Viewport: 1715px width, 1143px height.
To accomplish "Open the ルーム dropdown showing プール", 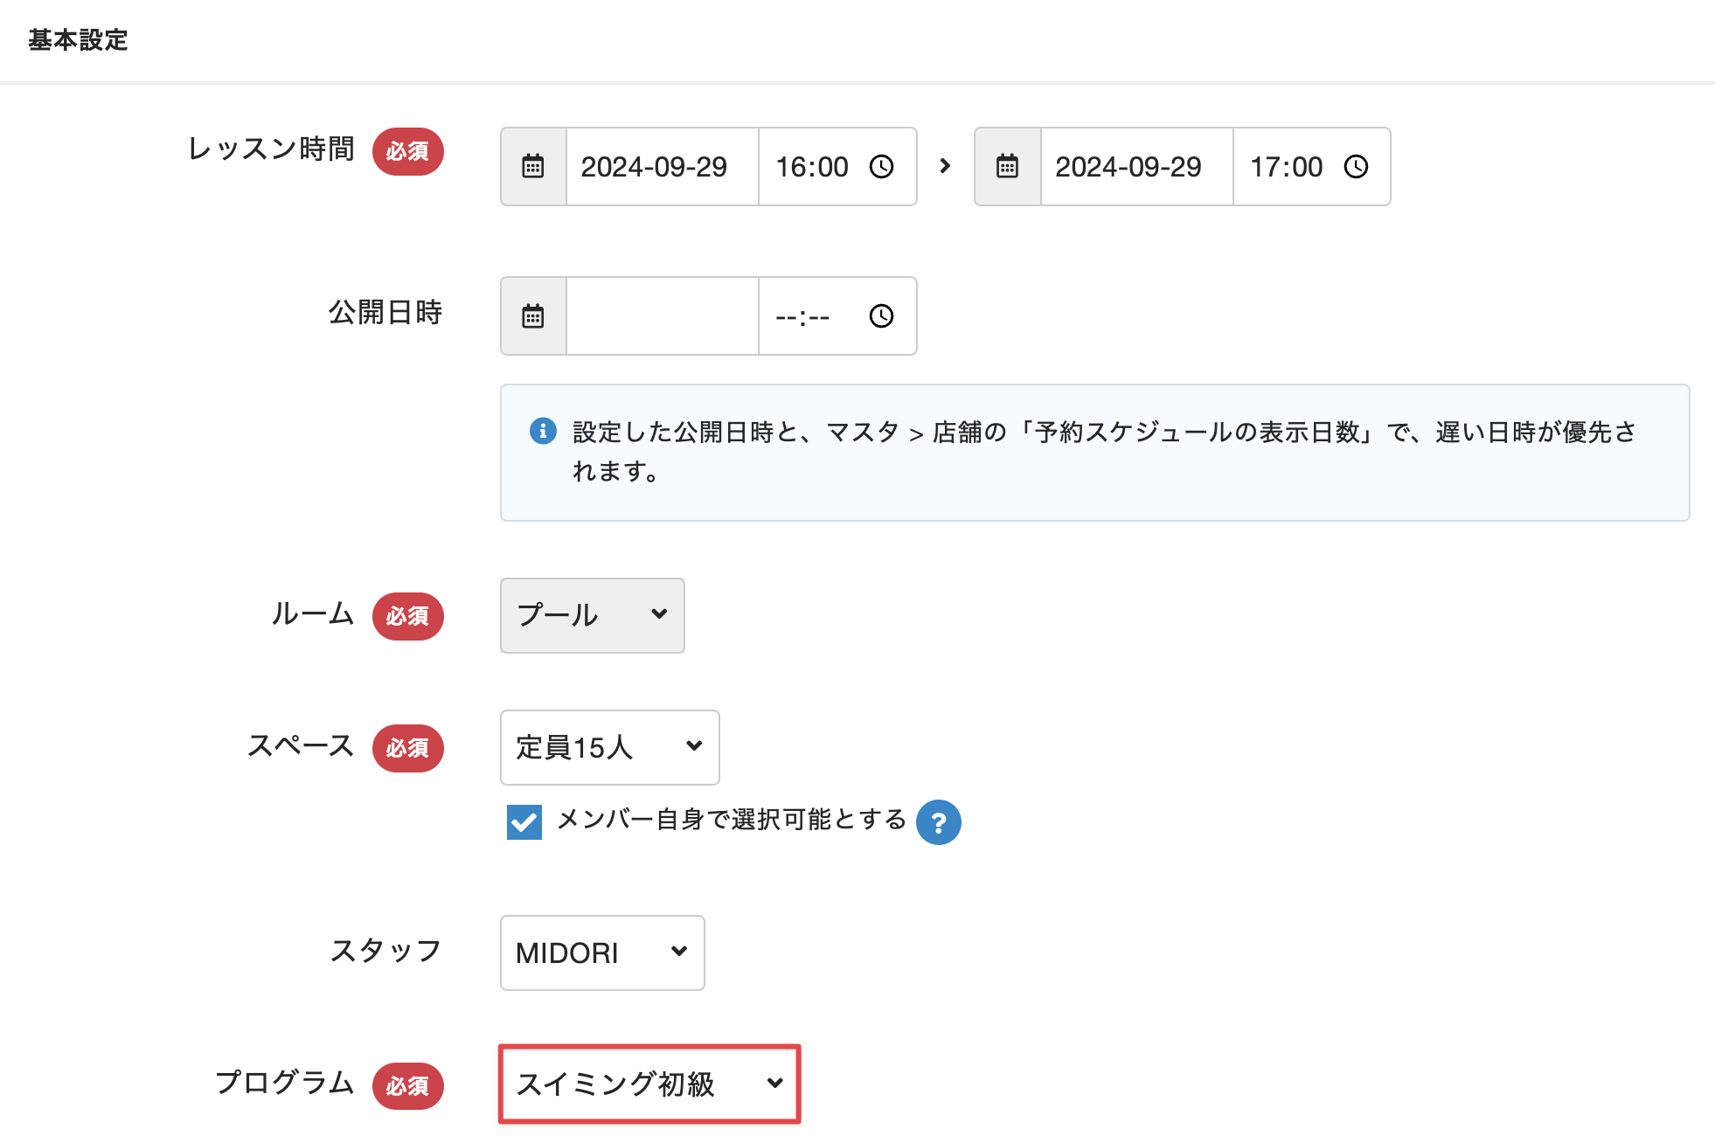I will (592, 615).
